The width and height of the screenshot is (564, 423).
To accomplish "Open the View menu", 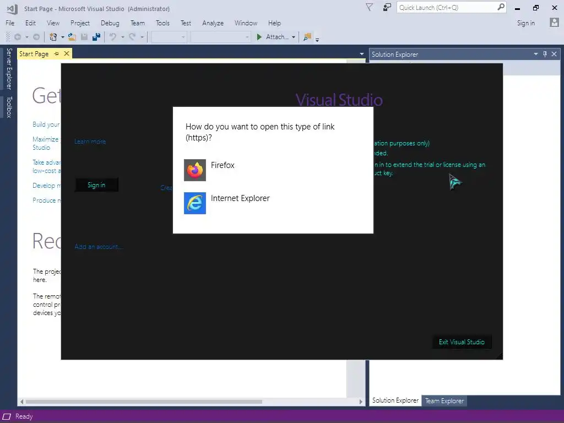I will pos(53,23).
